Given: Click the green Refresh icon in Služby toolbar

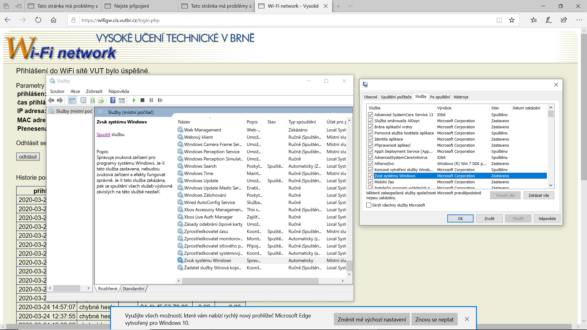Looking at the screenshot, I should click(x=92, y=100).
